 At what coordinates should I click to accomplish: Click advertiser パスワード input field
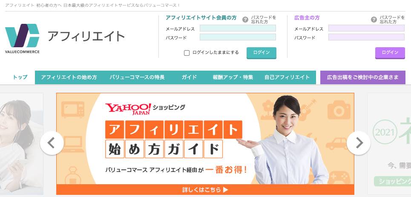click(366, 37)
